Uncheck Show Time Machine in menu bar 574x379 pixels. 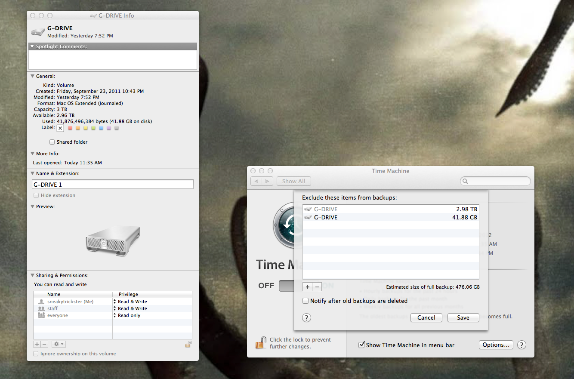click(x=362, y=345)
